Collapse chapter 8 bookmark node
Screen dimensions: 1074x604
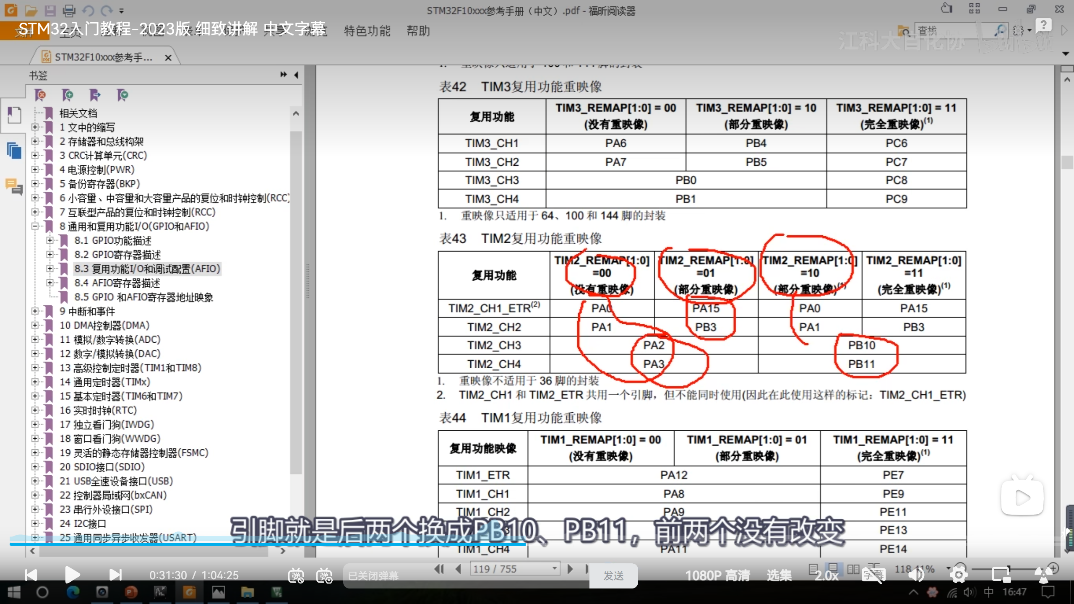(35, 226)
